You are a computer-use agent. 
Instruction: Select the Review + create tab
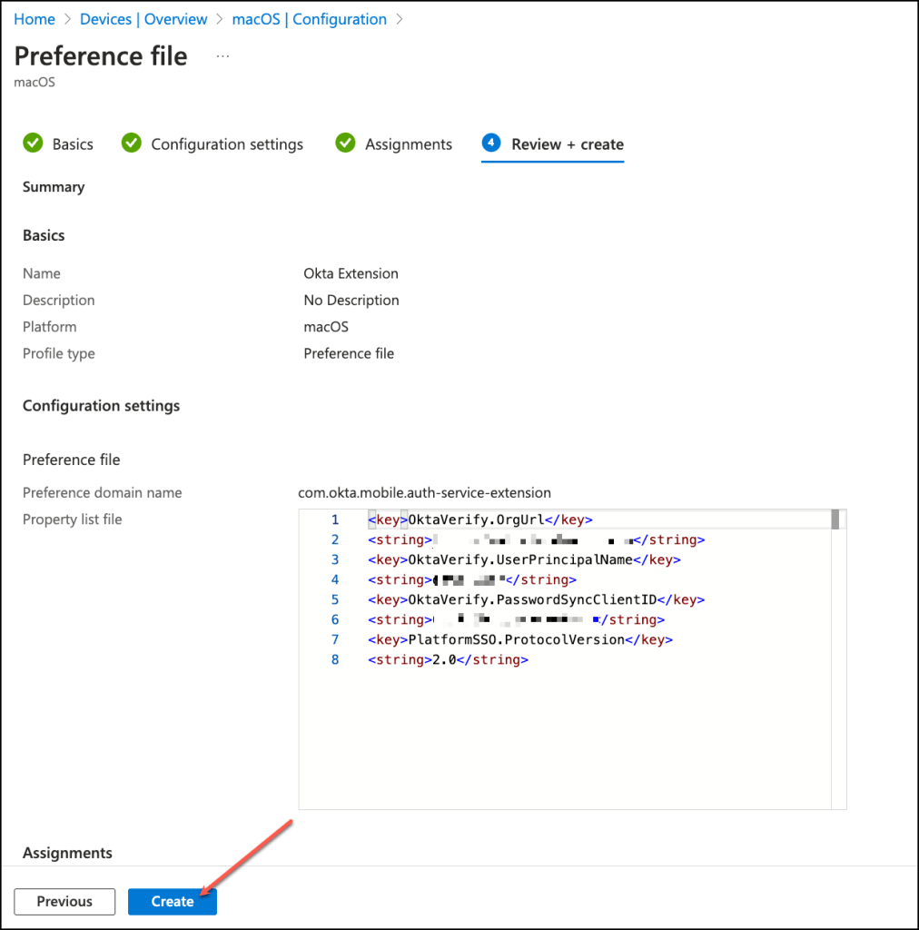coord(567,144)
